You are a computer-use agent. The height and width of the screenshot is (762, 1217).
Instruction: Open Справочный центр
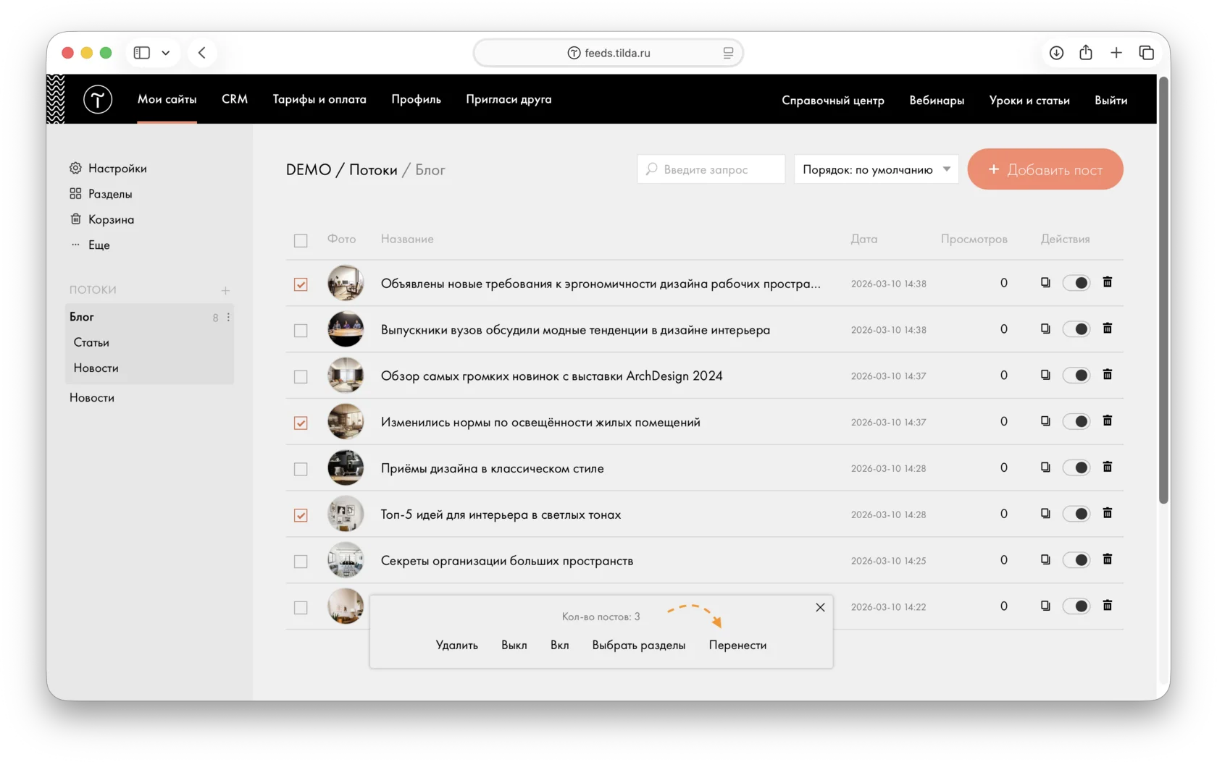click(x=833, y=101)
